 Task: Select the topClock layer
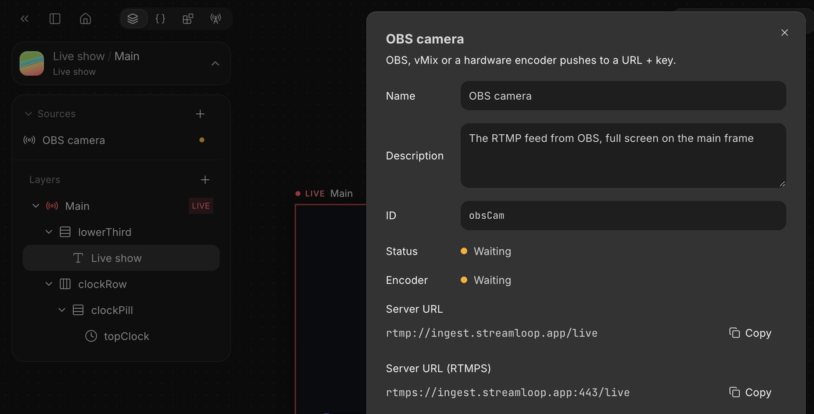(121, 336)
